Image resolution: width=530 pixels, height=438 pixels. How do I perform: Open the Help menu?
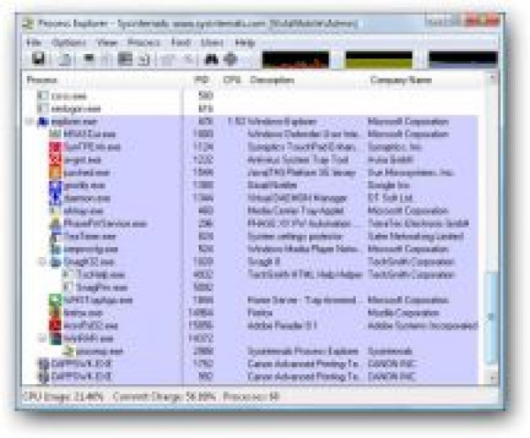pos(245,42)
